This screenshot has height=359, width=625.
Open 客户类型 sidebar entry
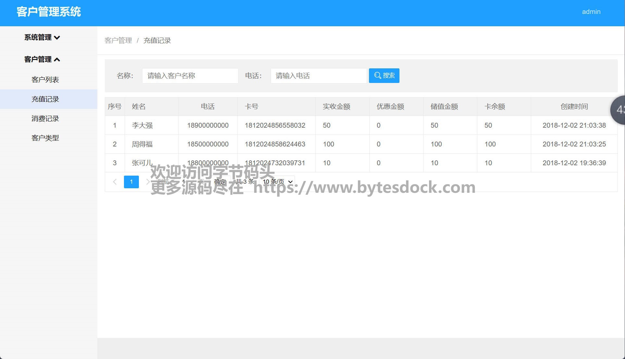coord(45,138)
